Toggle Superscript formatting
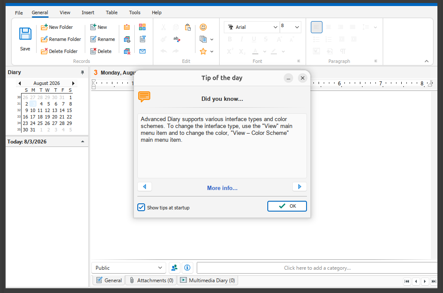443x293 pixels. point(230,51)
